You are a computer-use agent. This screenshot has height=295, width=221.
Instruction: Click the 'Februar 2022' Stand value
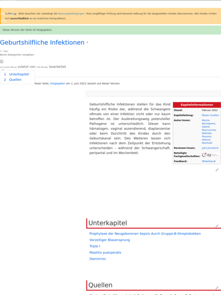point(210,110)
